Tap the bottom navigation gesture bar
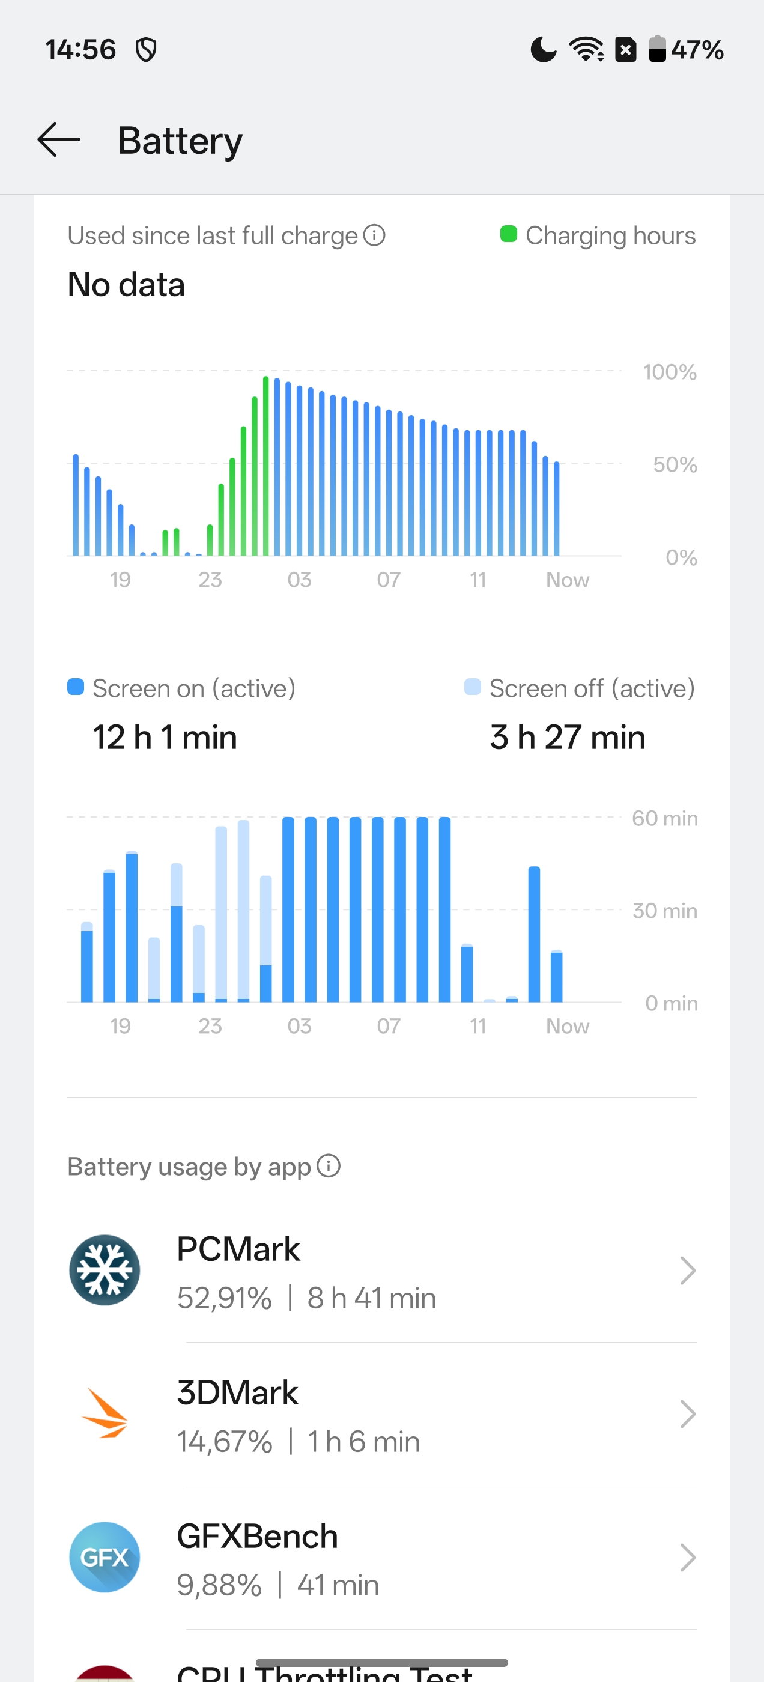The width and height of the screenshot is (764, 1682). coord(382,1662)
